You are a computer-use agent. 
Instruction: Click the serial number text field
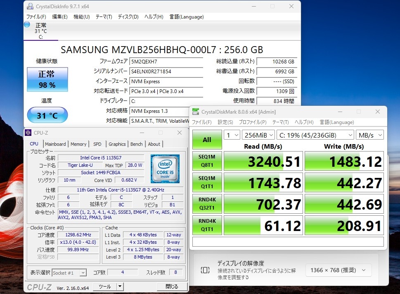pyautogui.click(x=166, y=71)
